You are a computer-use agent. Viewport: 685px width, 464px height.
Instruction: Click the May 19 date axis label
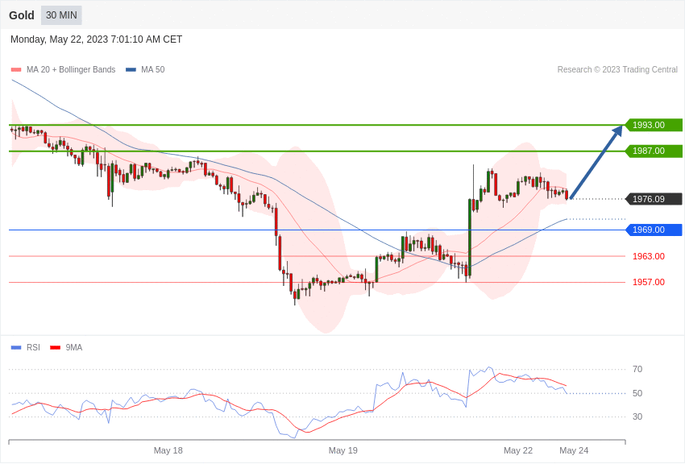coord(343,450)
